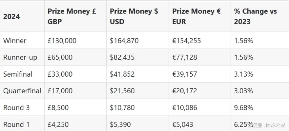
Task: Click the Round 1 row label
Action: coord(16,124)
